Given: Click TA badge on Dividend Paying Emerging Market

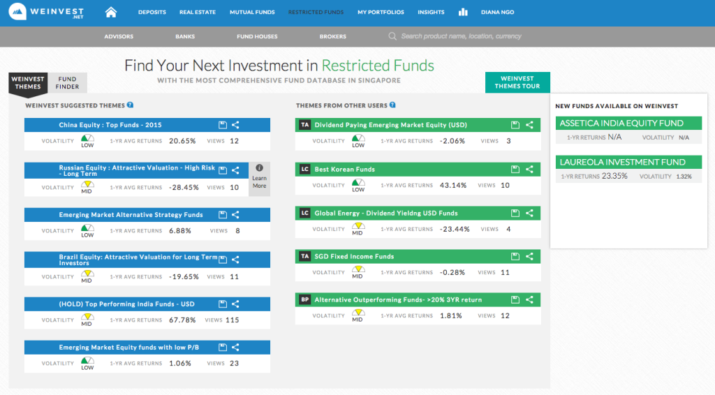Looking at the screenshot, I should (304, 125).
